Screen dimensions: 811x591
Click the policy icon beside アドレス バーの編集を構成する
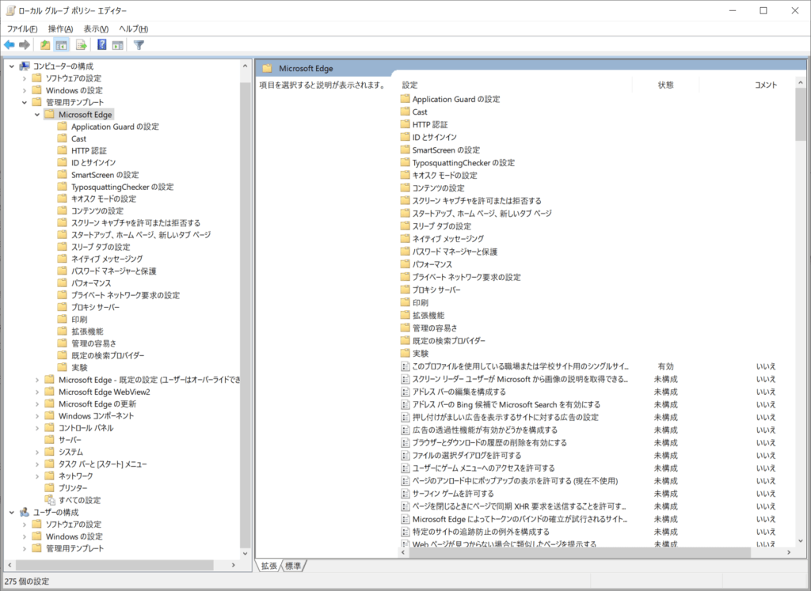pyautogui.click(x=405, y=392)
